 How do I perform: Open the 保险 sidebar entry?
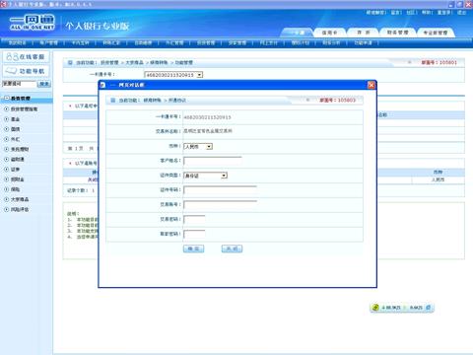pos(12,189)
